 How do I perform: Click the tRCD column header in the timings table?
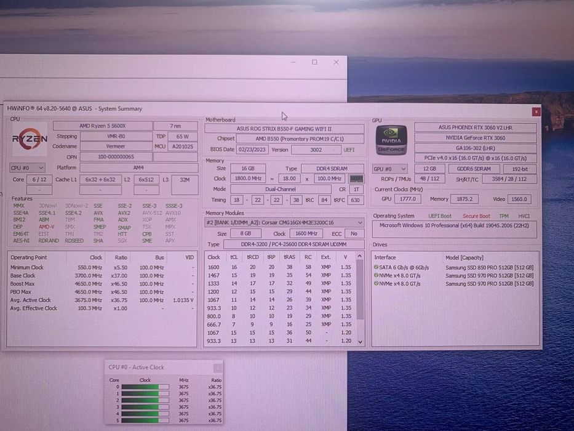point(253,257)
